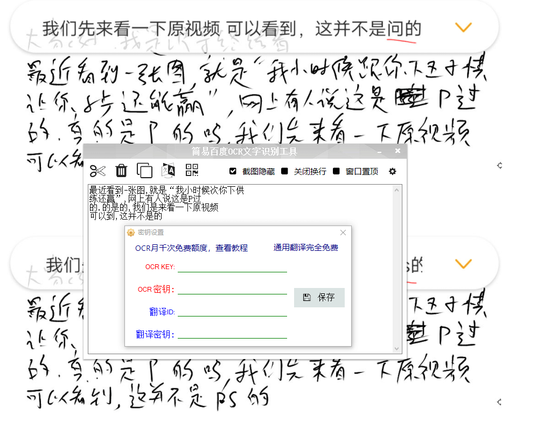Screen dimensions: 537x422
Task: Click the 密钥设置 dialog app icon
Action: [131, 233]
